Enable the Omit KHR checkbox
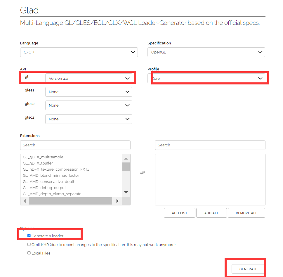This screenshot has height=277, width=283. click(x=29, y=244)
